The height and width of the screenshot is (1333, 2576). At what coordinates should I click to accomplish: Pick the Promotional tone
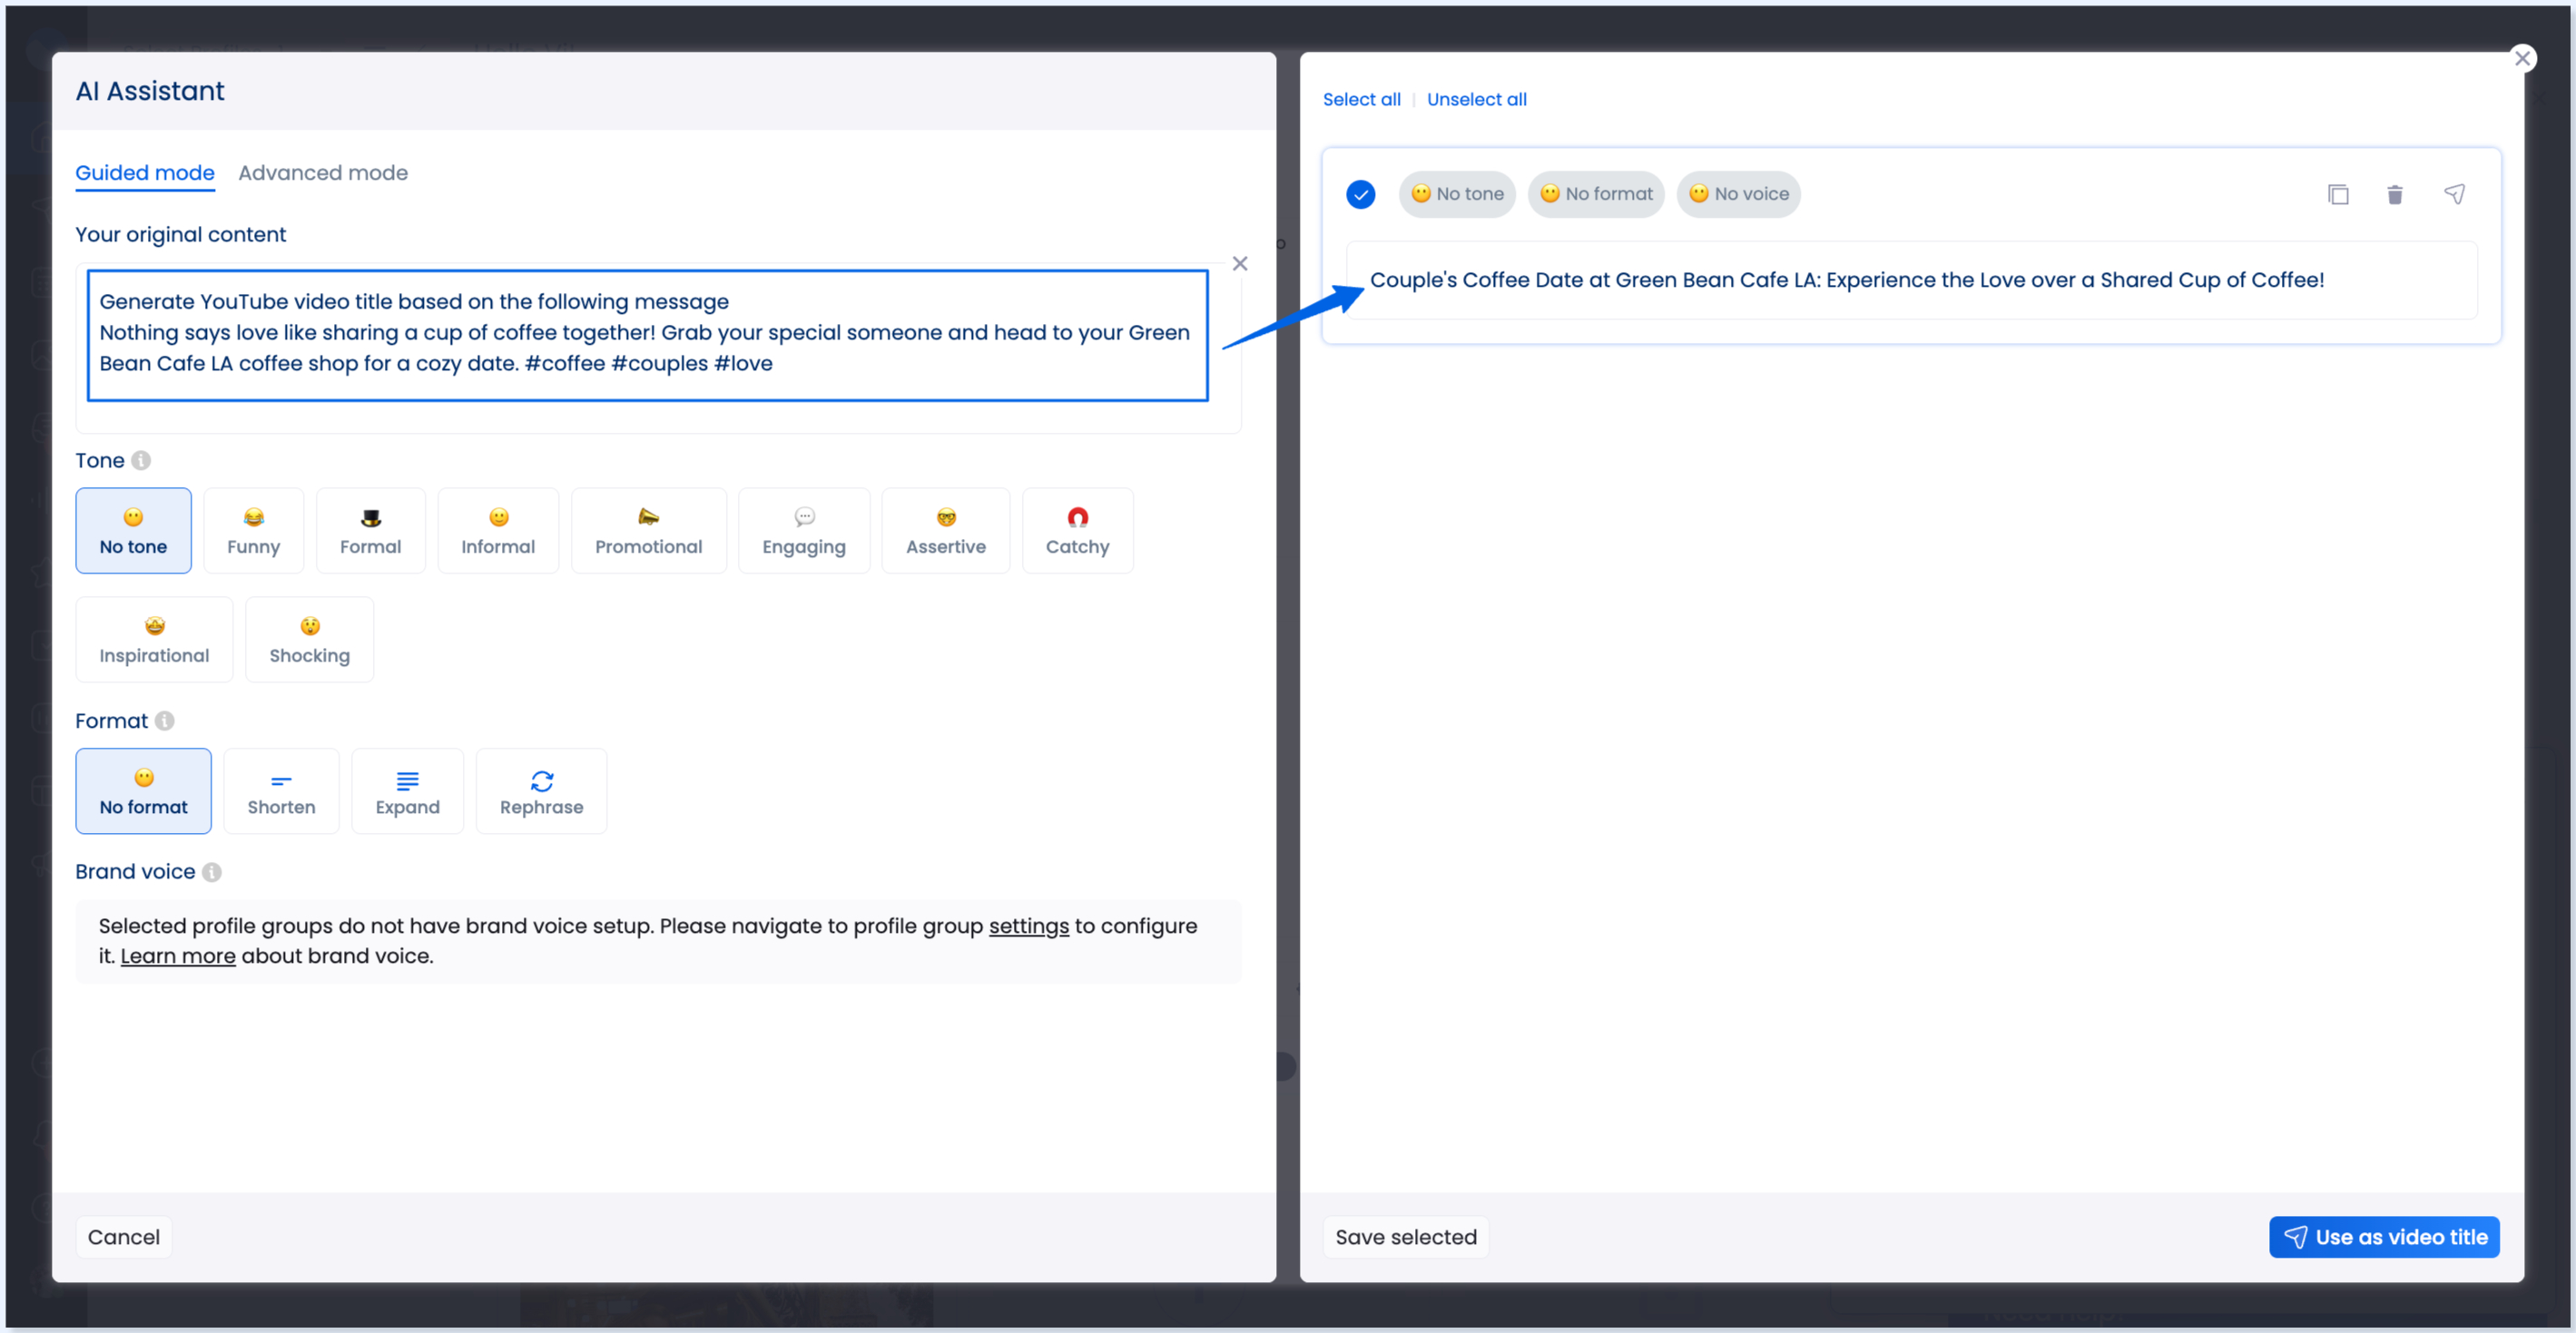point(648,530)
